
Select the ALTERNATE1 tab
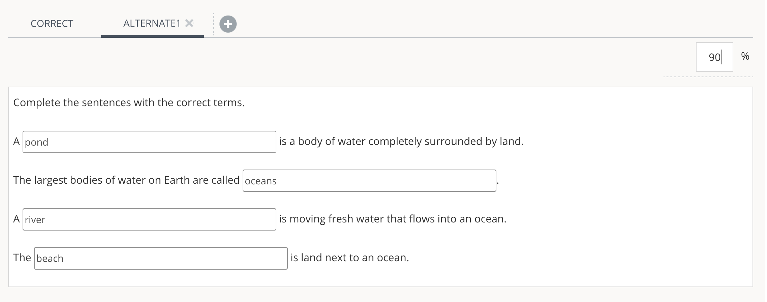(152, 23)
